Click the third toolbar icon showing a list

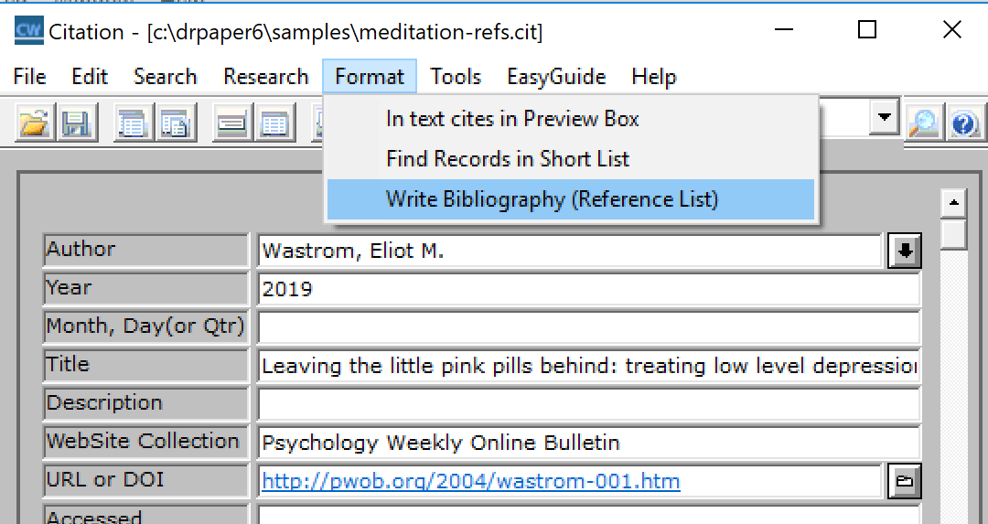tap(133, 123)
